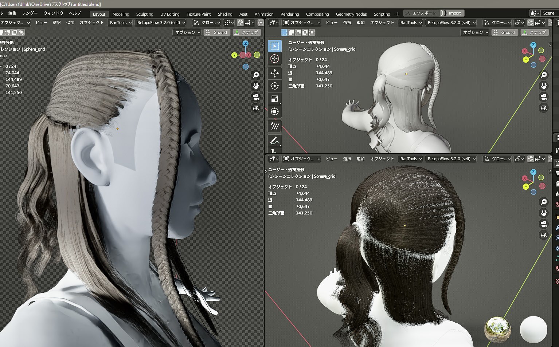This screenshot has width=559, height=347.
Task: Select the Rotate tool
Action: click(275, 85)
